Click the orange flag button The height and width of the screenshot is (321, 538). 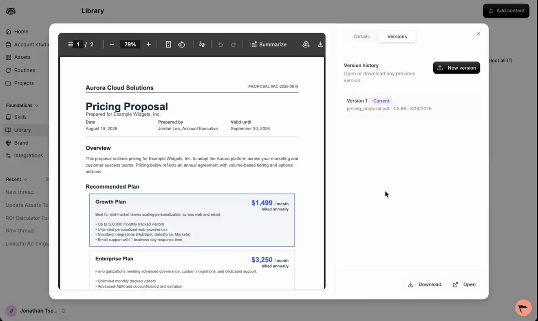[523, 308]
